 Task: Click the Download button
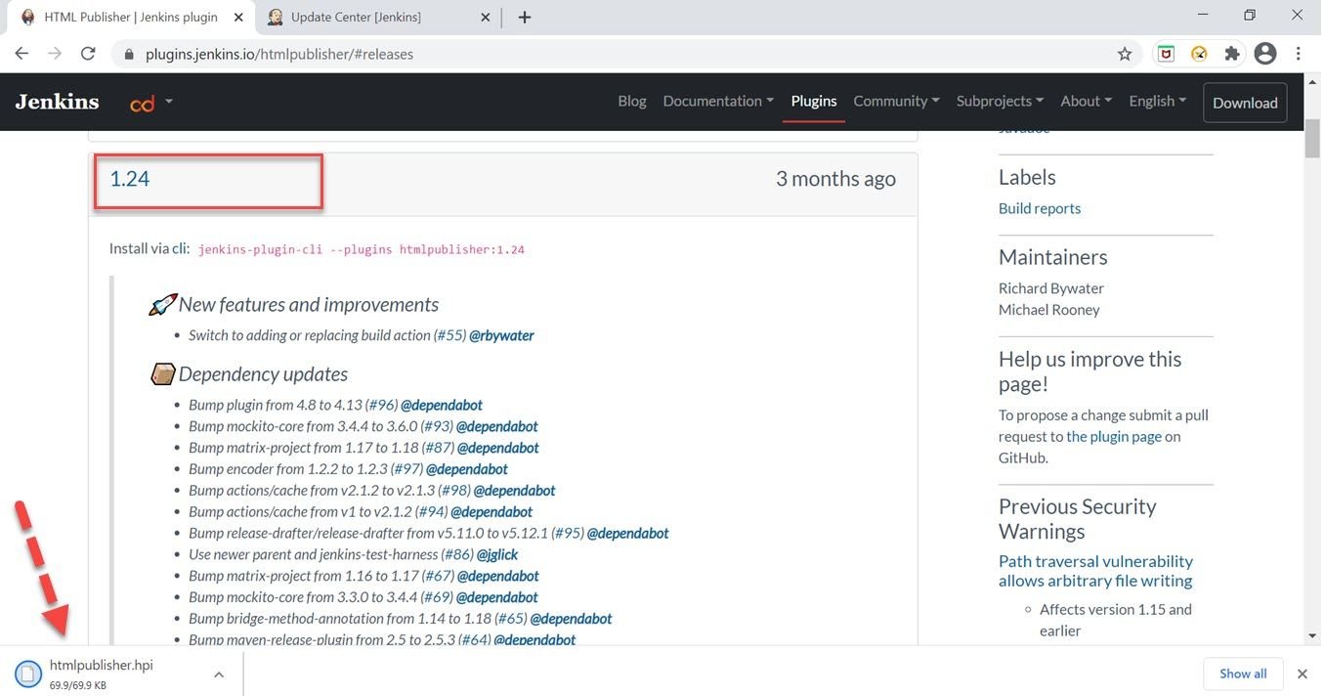(x=1245, y=103)
